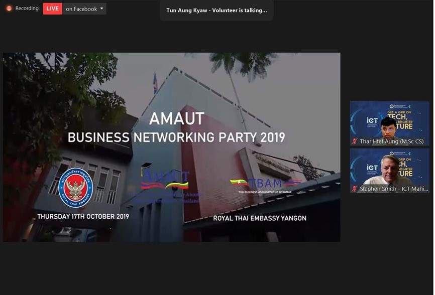
Task: Click muted microphone icon on Thar Htet Aung
Action: tap(355, 141)
